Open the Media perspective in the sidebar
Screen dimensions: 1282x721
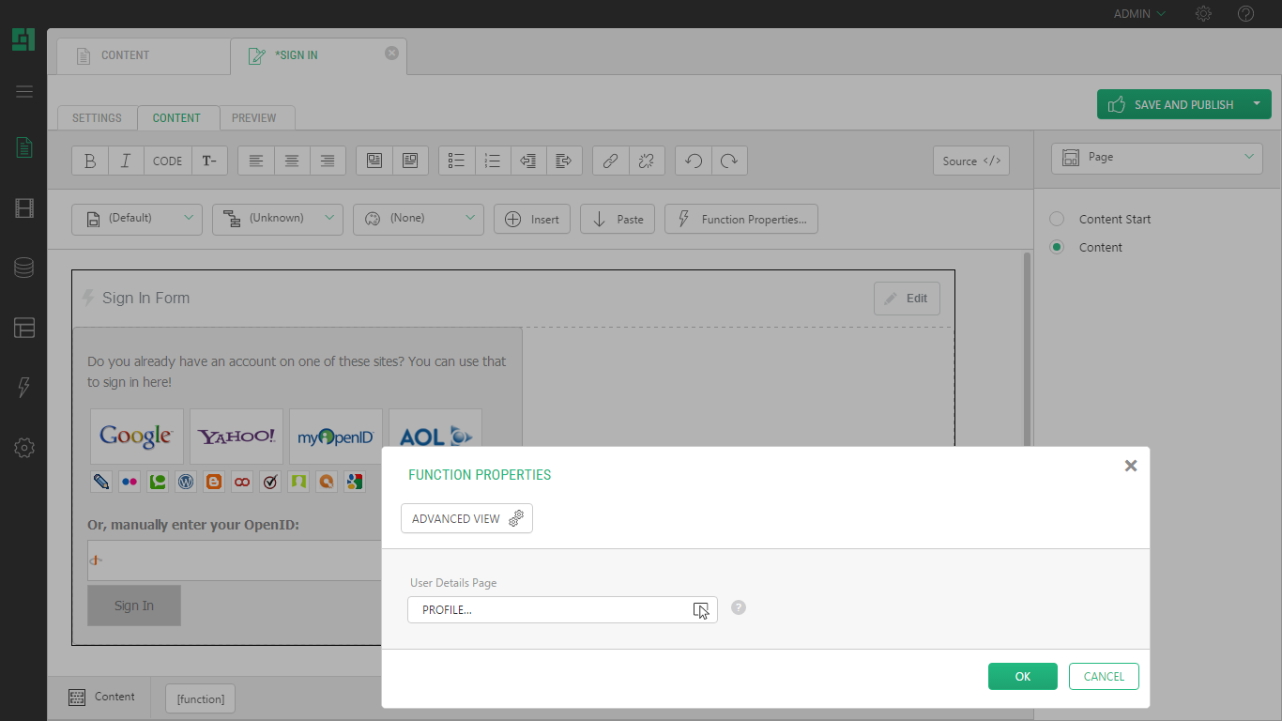coord(24,208)
